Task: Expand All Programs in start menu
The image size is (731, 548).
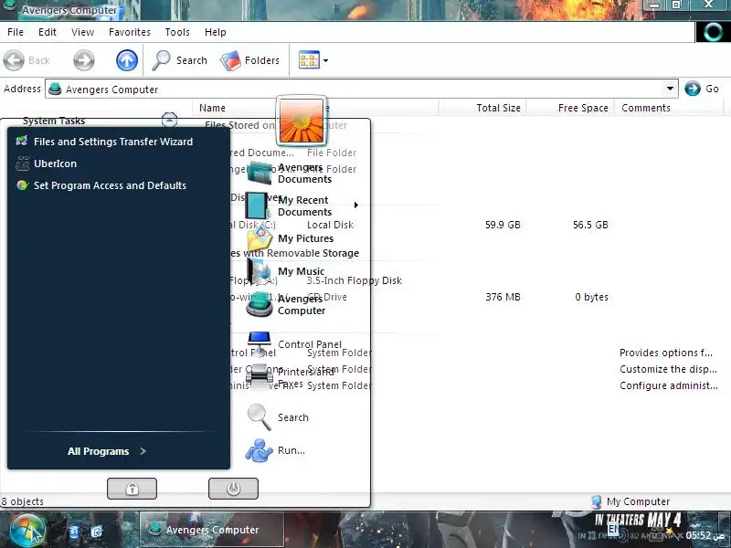Action: pyautogui.click(x=107, y=451)
